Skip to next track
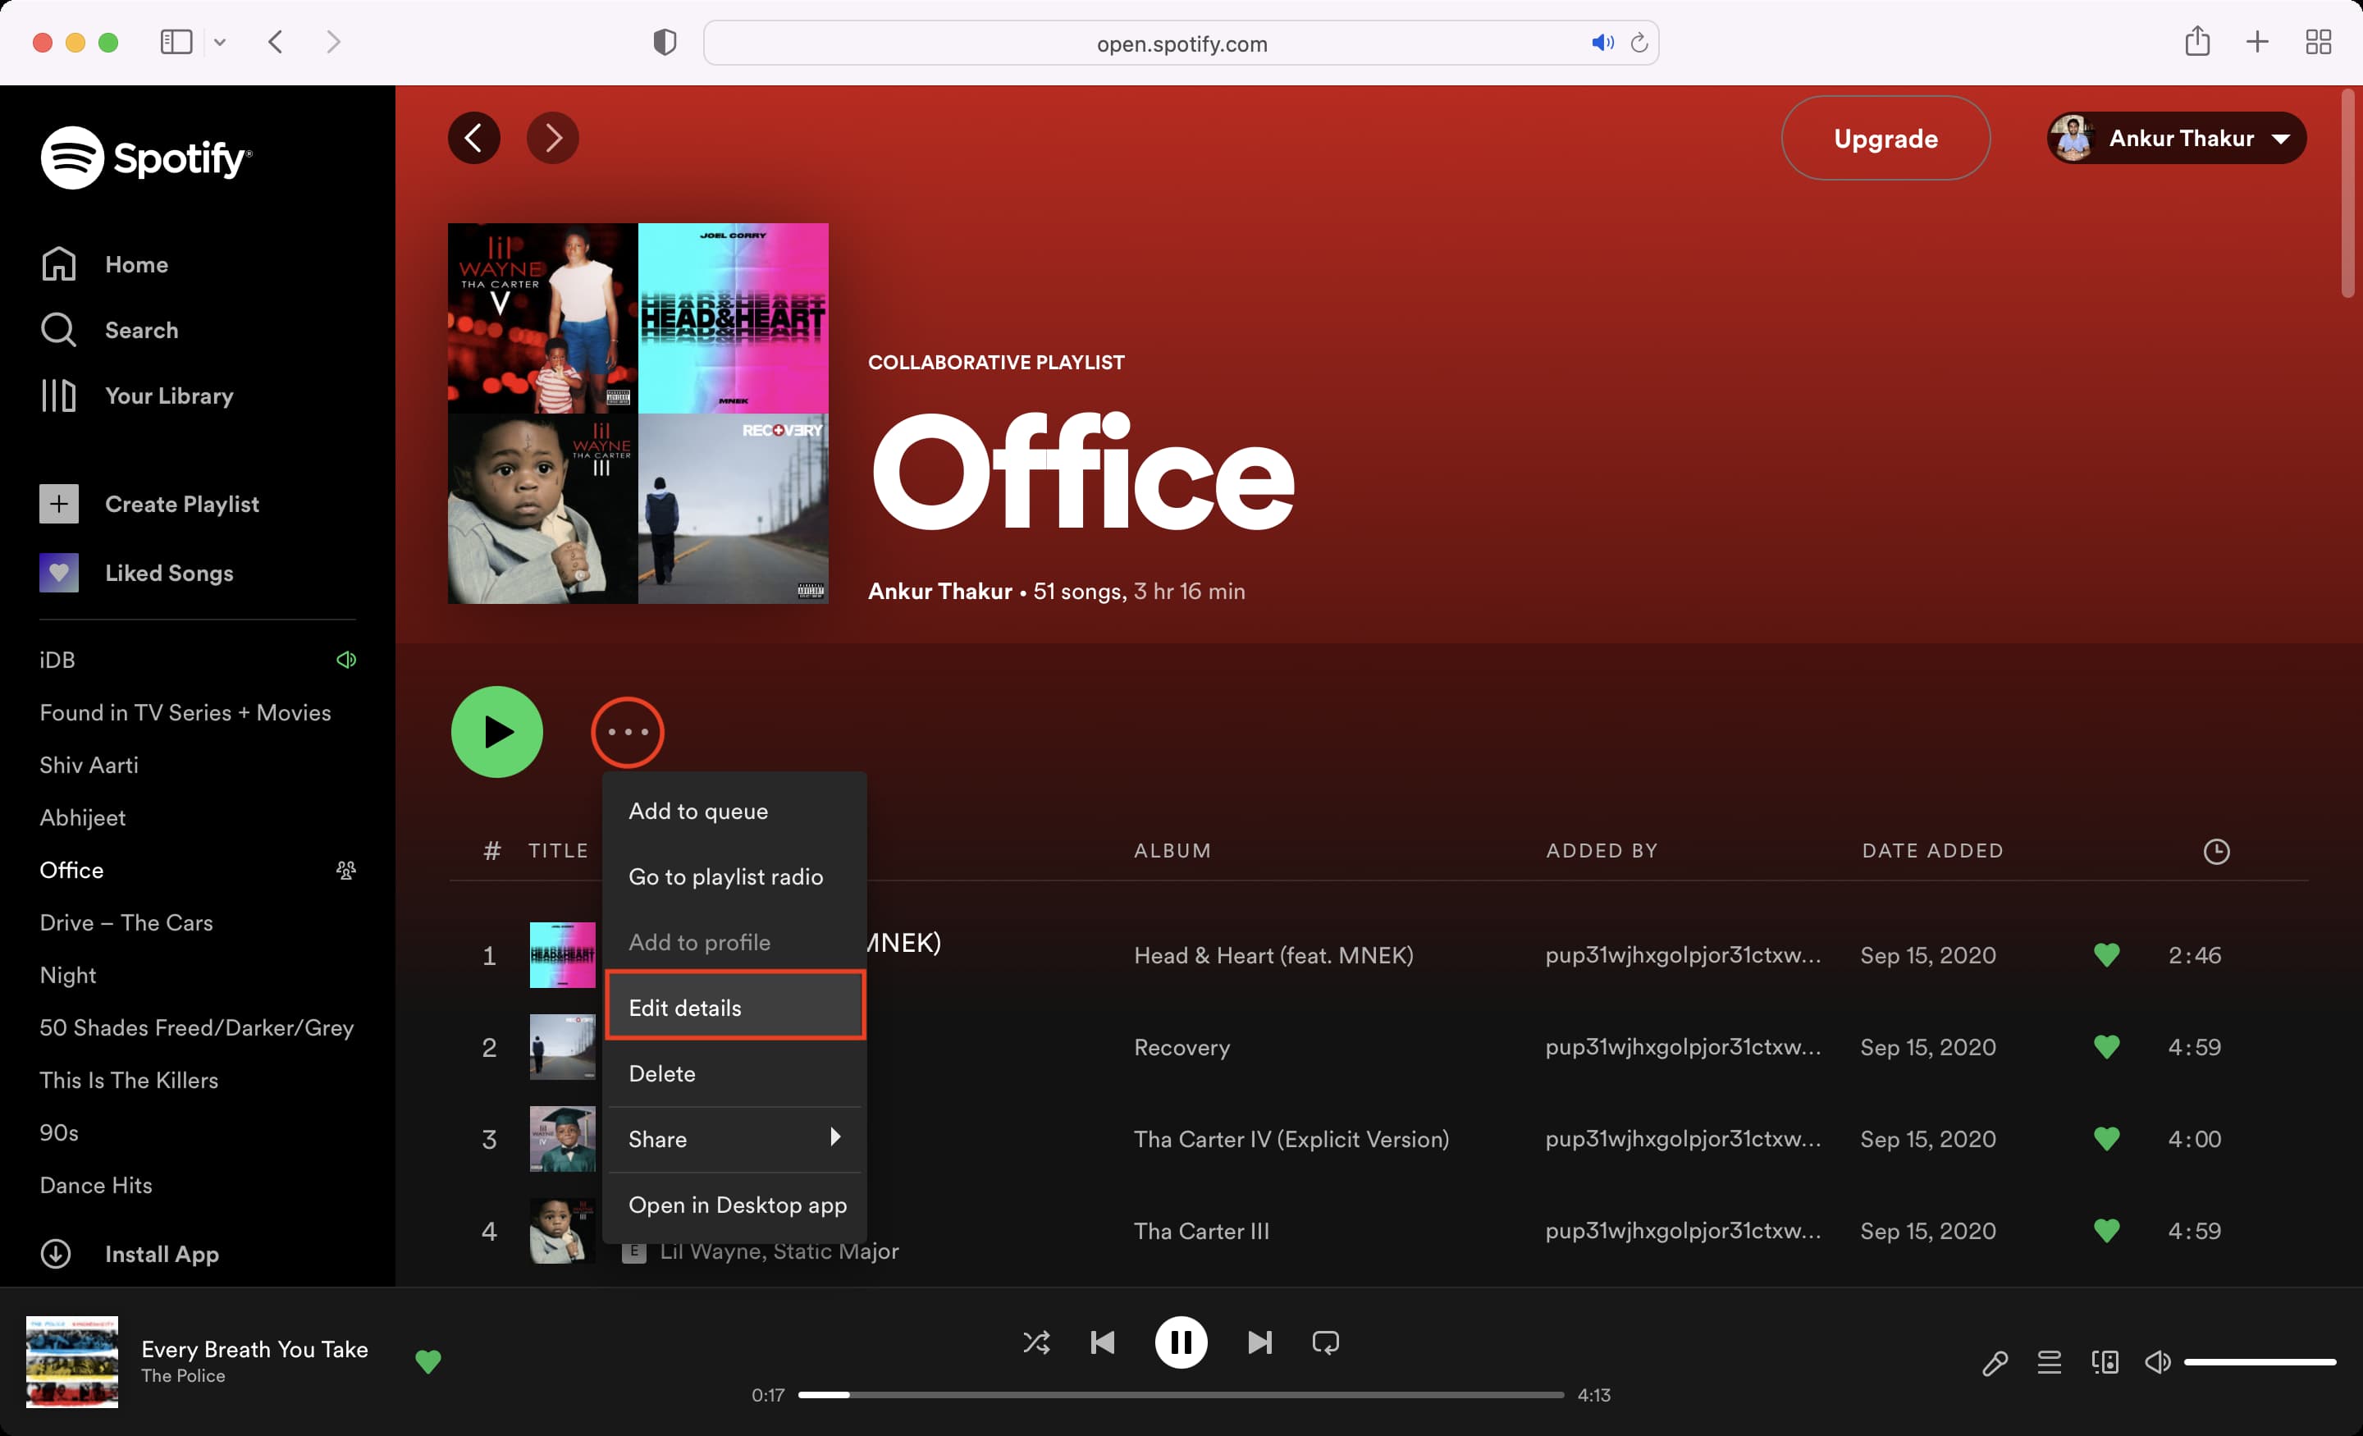 (x=1260, y=1342)
